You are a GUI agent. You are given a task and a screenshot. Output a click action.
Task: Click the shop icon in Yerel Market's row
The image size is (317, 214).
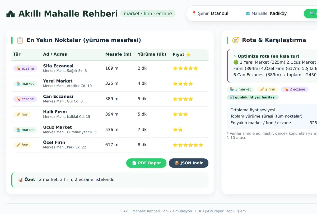pos(18,84)
